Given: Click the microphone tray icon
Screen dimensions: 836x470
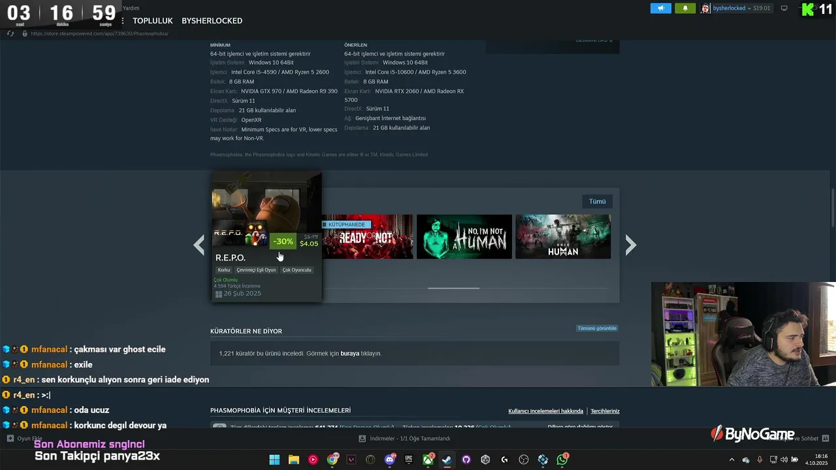Looking at the screenshot, I should 760,460.
